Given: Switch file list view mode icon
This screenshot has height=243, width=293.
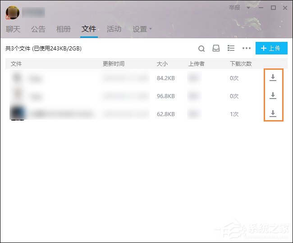Looking at the screenshot, I should point(231,49).
